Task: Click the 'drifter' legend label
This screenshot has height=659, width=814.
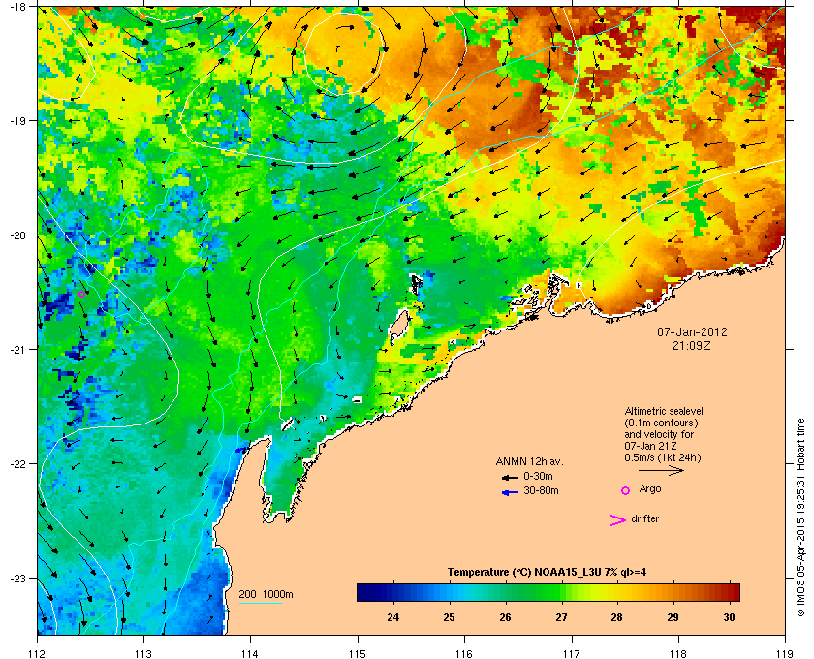Action: point(644,518)
